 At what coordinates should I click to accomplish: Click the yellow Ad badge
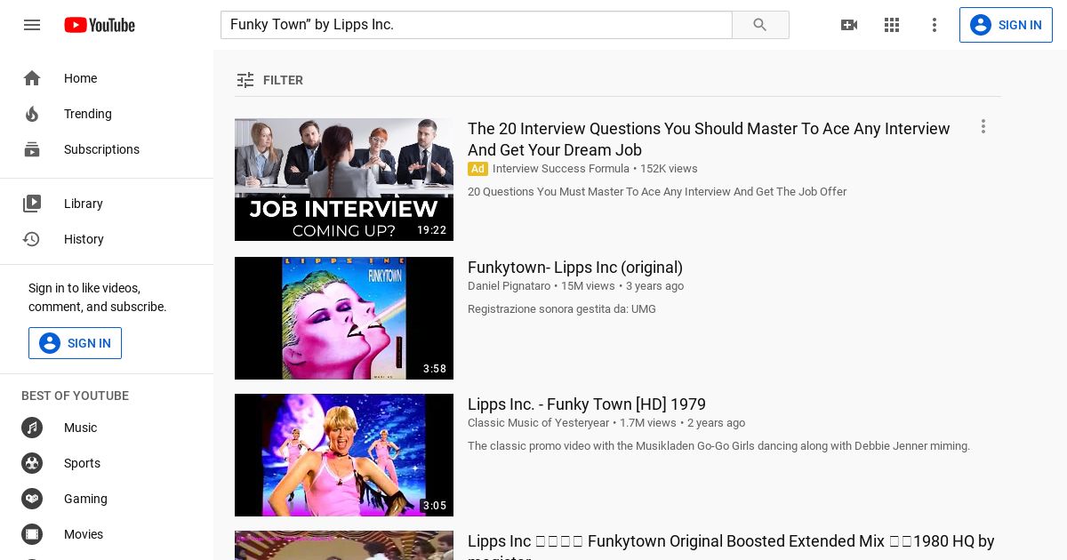click(x=478, y=169)
